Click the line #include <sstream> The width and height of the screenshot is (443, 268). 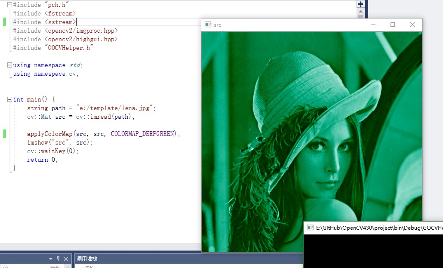click(x=44, y=22)
